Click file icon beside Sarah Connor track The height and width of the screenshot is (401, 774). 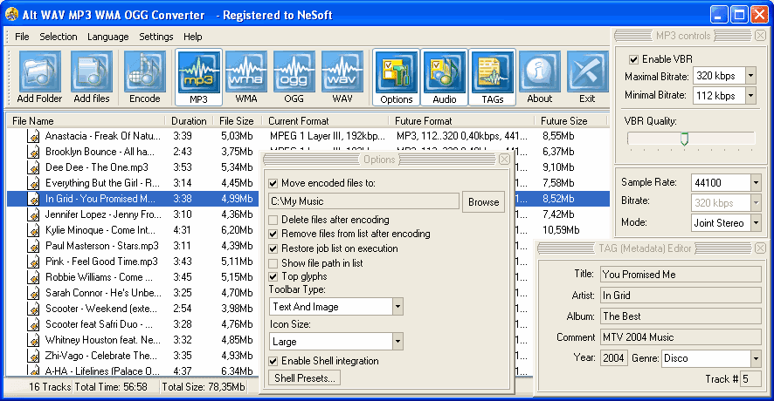tap(33, 294)
